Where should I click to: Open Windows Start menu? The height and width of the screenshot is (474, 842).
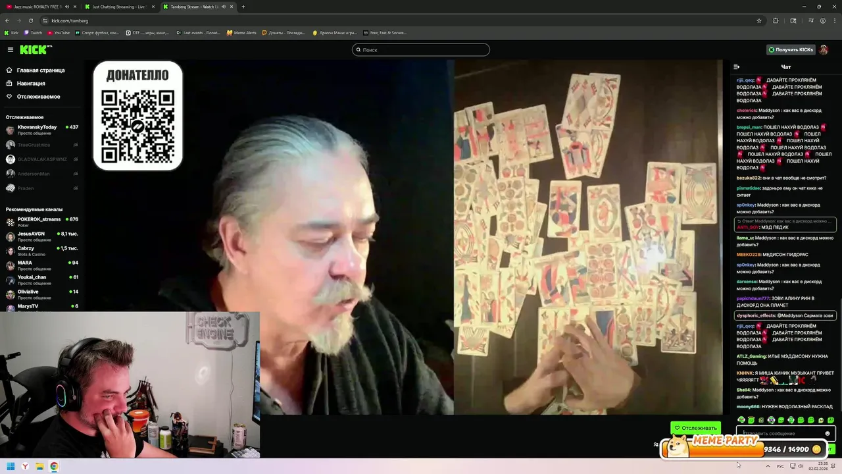click(x=11, y=466)
